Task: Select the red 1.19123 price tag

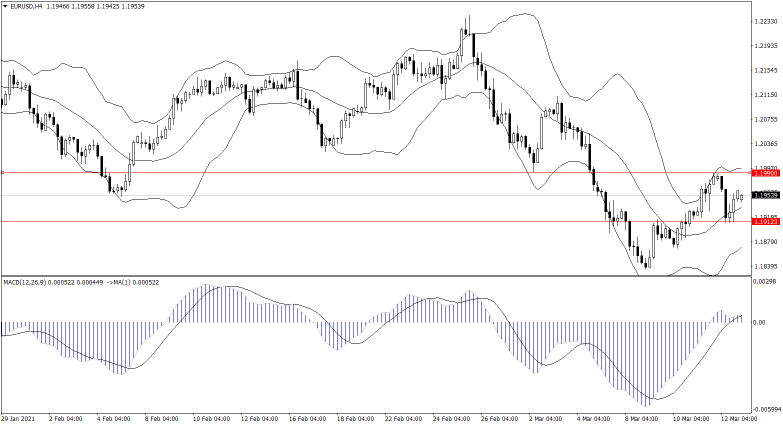Action: [765, 221]
